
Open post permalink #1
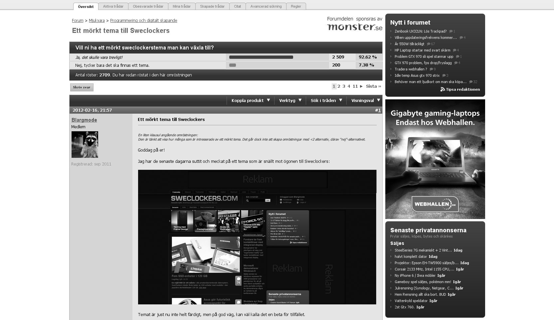point(379,110)
